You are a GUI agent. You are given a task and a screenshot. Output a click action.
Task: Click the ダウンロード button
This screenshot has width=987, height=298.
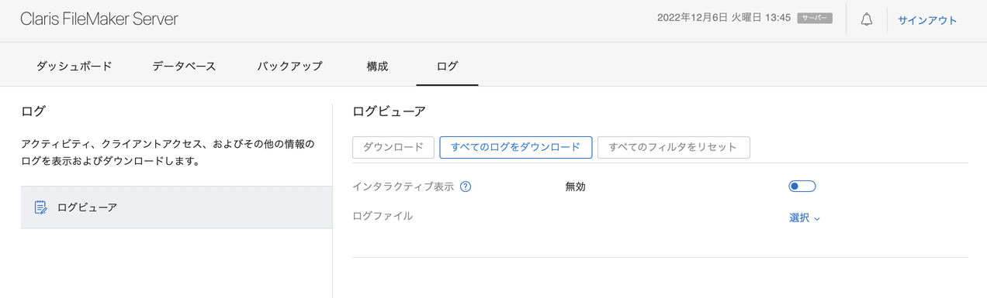pos(393,147)
